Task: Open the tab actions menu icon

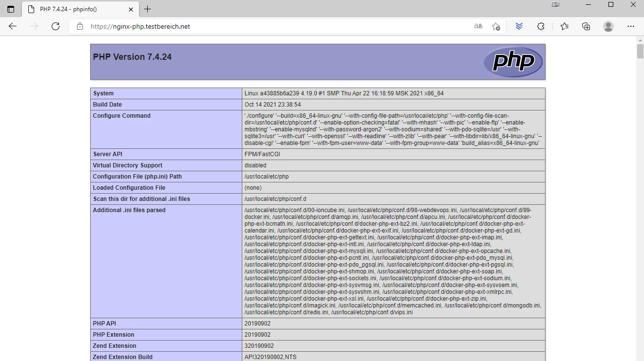Action: point(11,9)
